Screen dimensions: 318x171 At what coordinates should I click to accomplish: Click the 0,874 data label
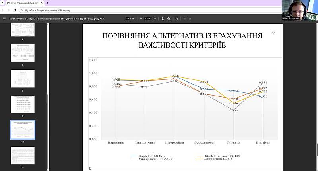pos(204,82)
